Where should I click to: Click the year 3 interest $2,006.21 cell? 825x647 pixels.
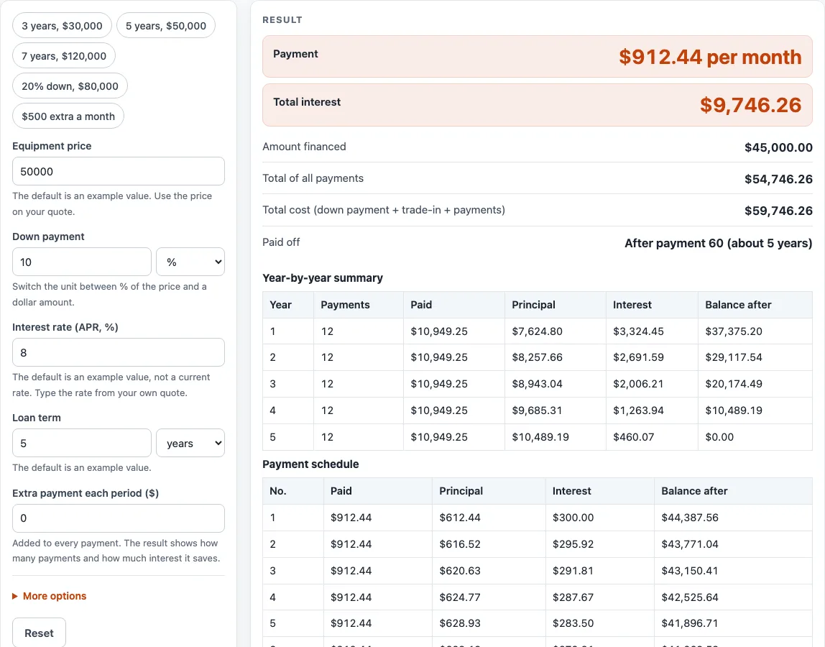pyautogui.click(x=652, y=384)
